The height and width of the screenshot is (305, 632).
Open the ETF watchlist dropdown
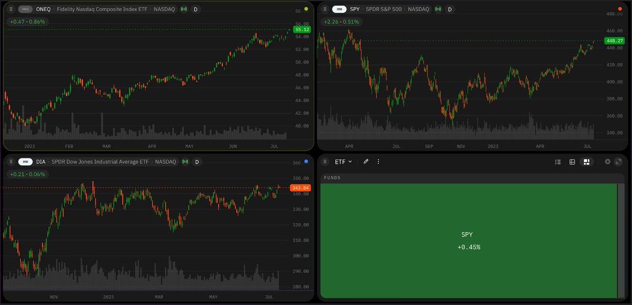click(x=343, y=162)
